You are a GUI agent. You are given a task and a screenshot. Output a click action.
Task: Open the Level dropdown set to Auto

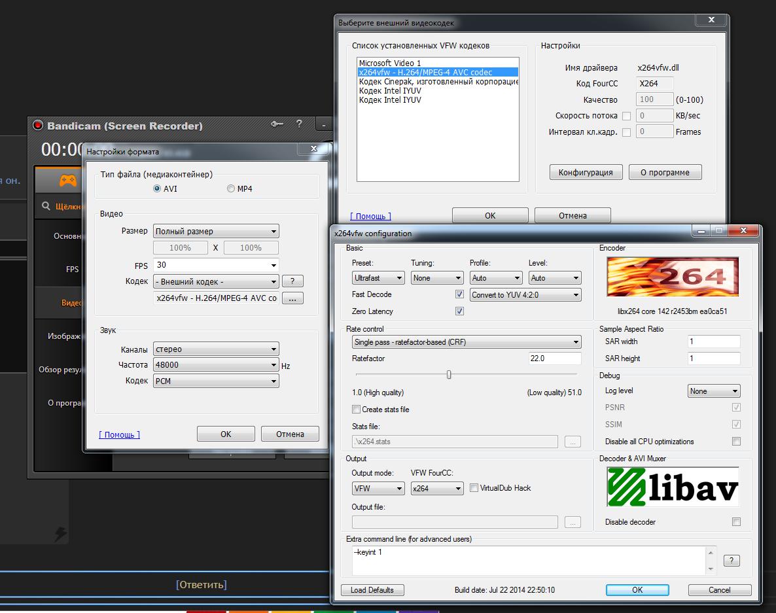click(556, 278)
